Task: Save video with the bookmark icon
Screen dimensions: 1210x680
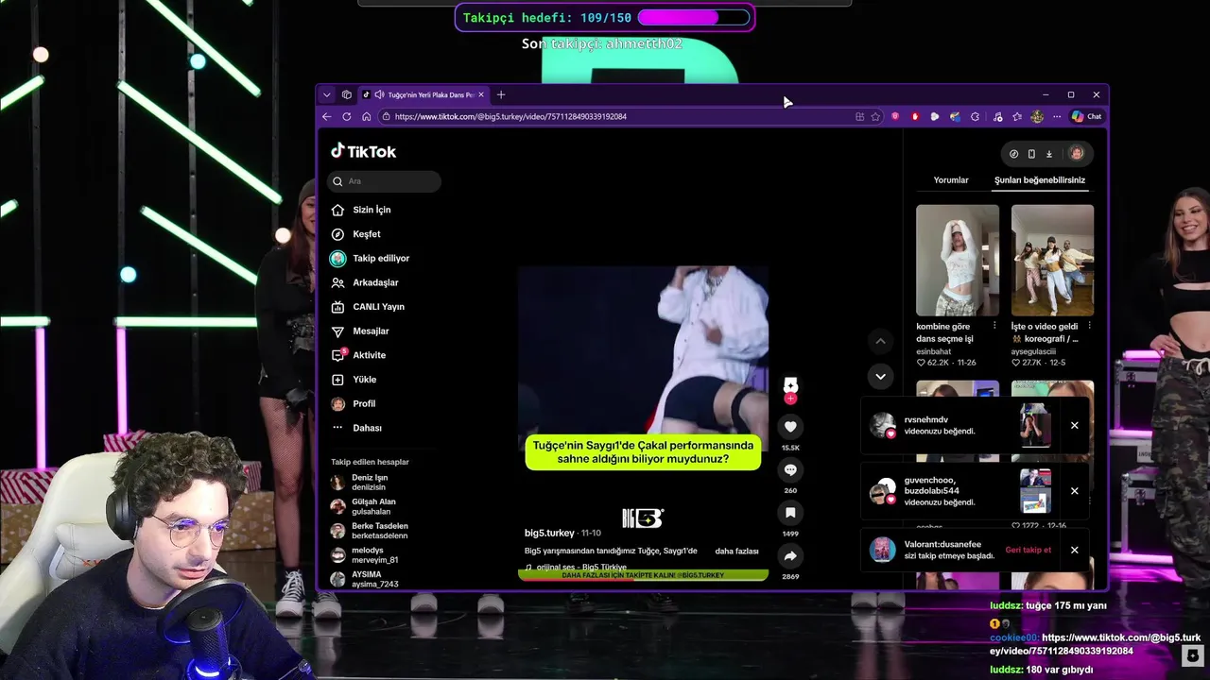Action: pyautogui.click(x=790, y=513)
